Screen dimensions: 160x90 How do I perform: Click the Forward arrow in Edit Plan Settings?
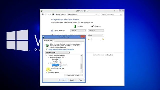(46, 14)
